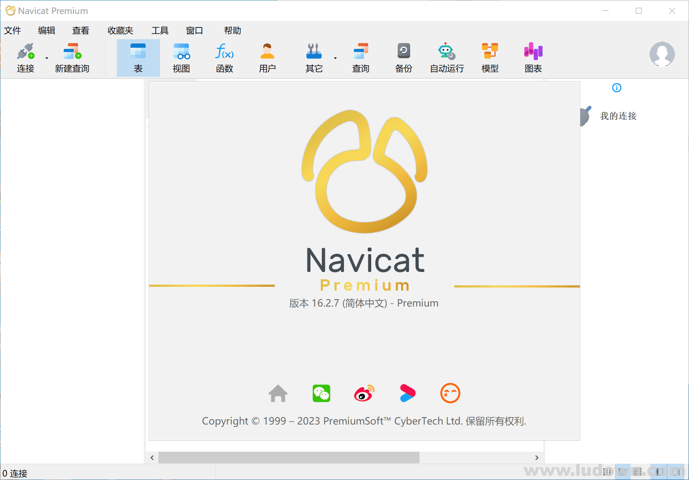
Task: Open the Model toolbar icon
Action: [x=490, y=51]
